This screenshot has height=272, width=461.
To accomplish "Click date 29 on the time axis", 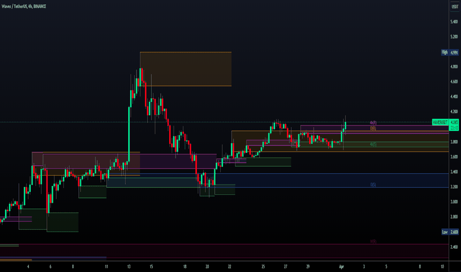I will pos(308,267).
